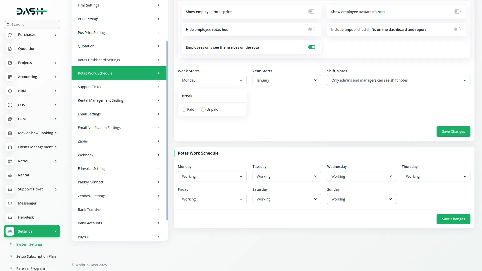Click the Events Management calendar icon

pos(10,147)
